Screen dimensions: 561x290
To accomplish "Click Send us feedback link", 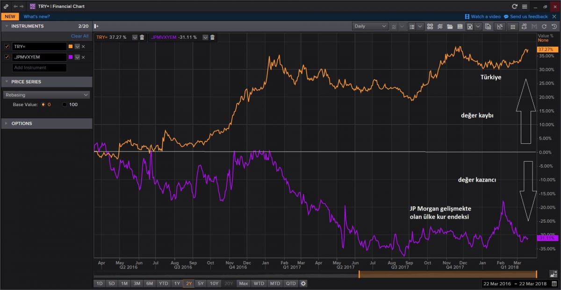I will click(x=525, y=16).
